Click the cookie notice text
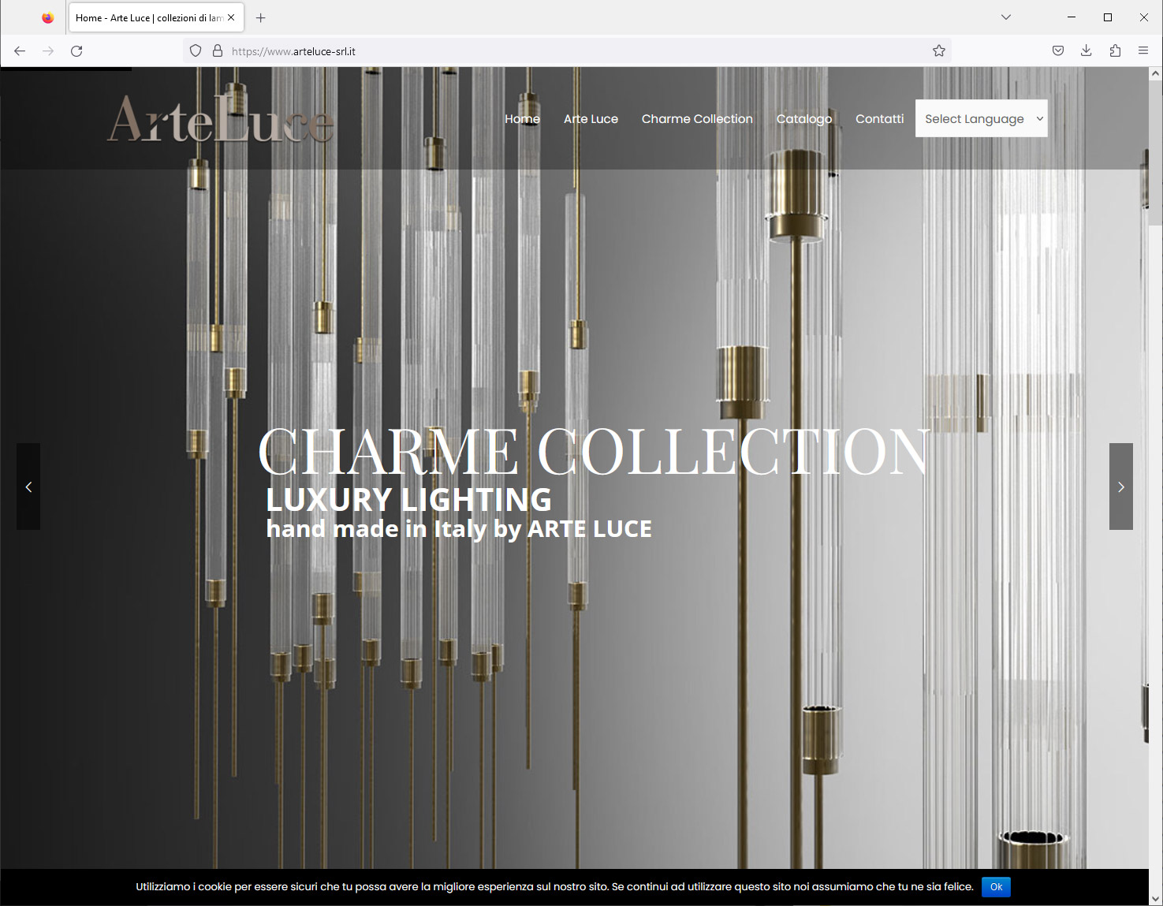 (x=554, y=887)
